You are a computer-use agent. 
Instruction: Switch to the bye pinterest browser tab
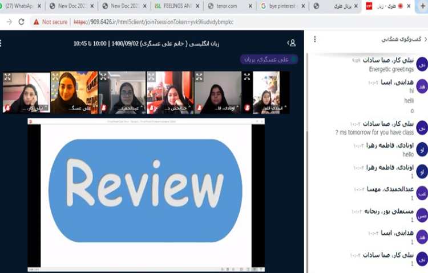click(x=282, y=6)
